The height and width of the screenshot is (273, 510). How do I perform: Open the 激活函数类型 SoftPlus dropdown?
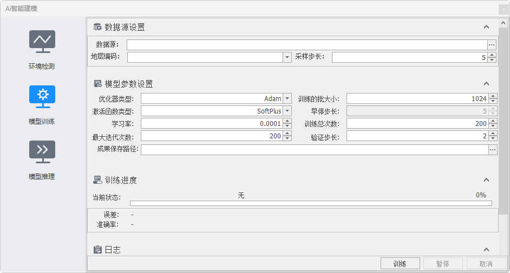287,111
